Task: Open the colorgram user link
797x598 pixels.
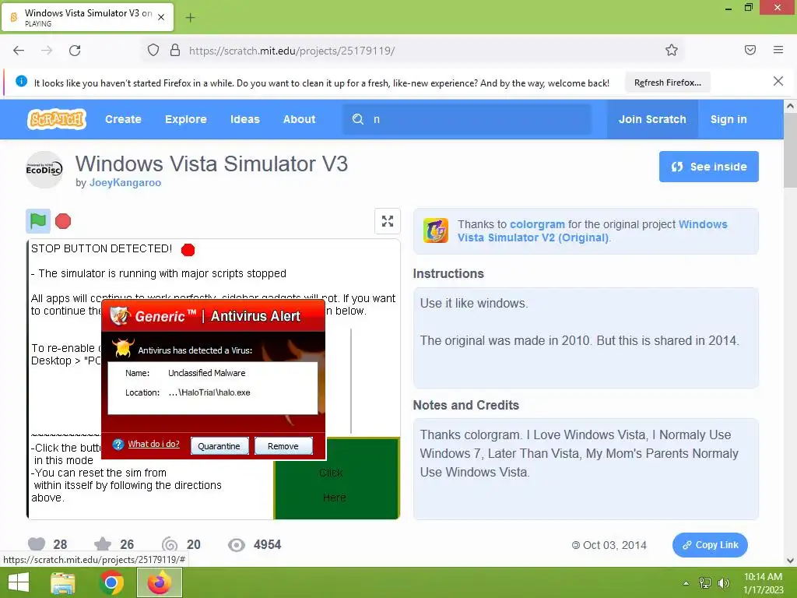Action: [537, 224]
